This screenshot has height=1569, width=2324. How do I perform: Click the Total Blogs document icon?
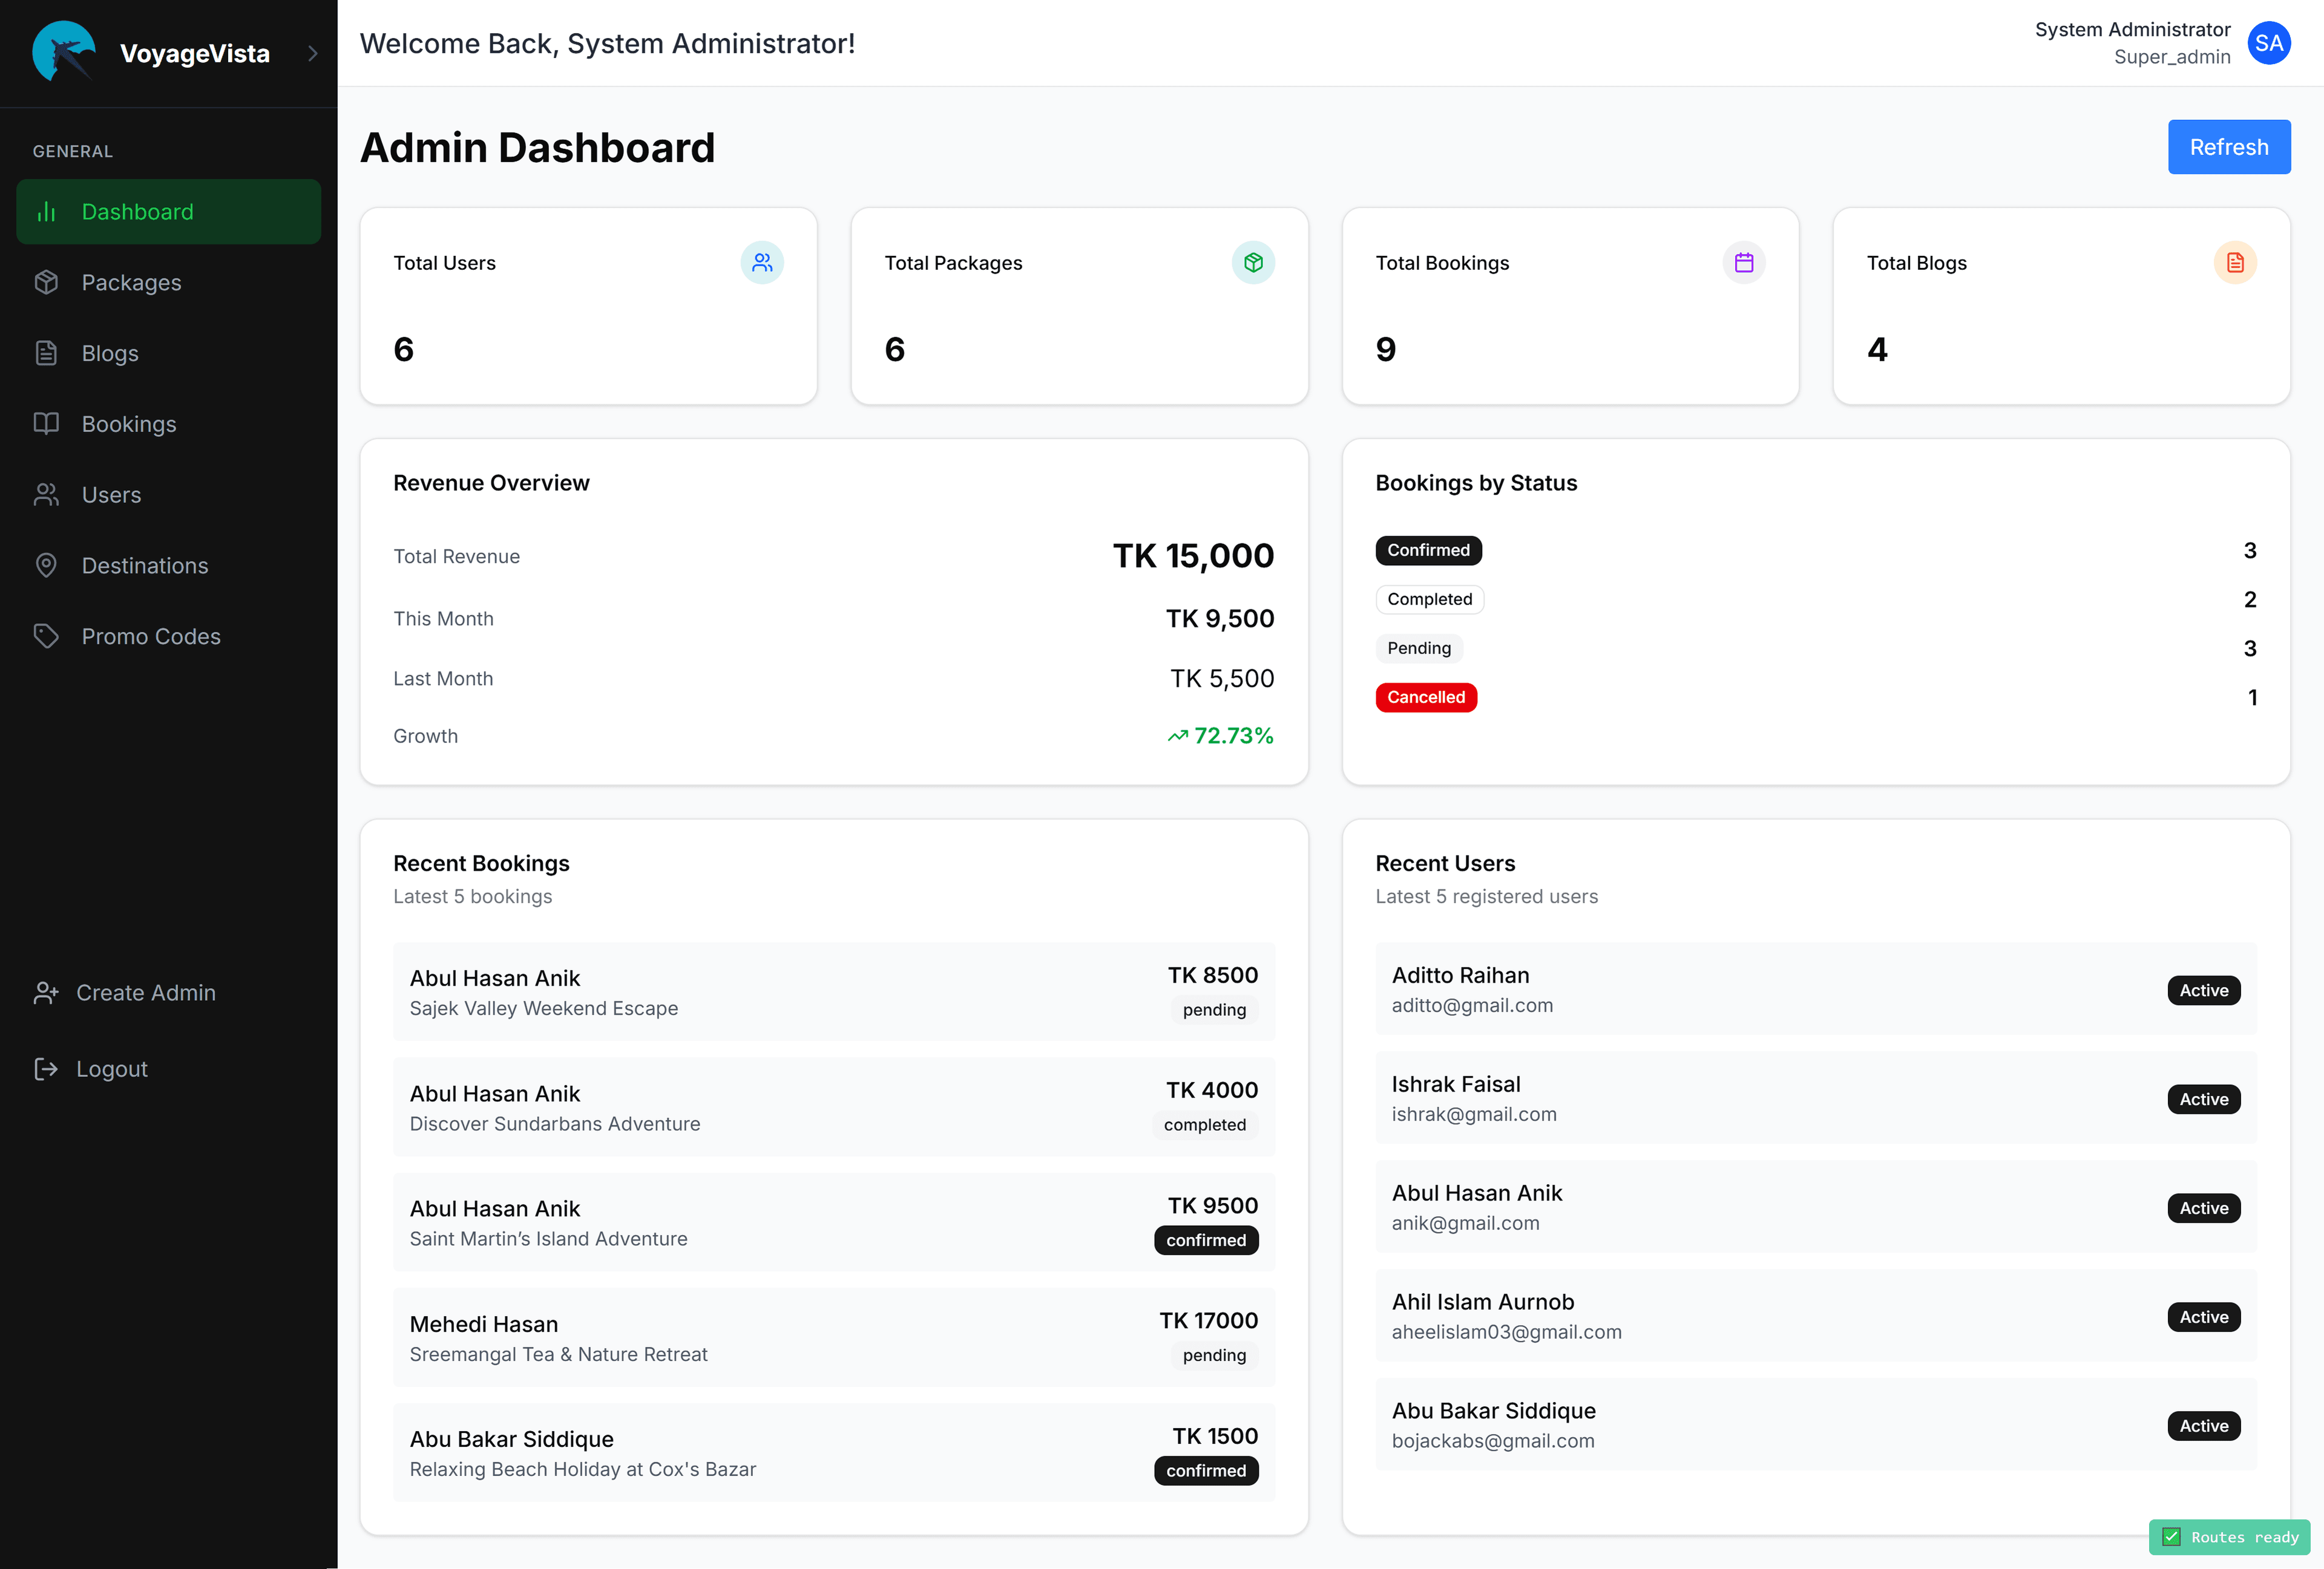click(x=2235, y=263)
